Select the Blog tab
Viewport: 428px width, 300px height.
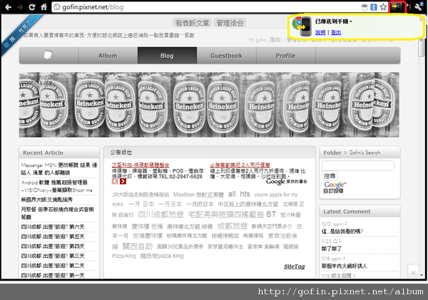point(167,56)
